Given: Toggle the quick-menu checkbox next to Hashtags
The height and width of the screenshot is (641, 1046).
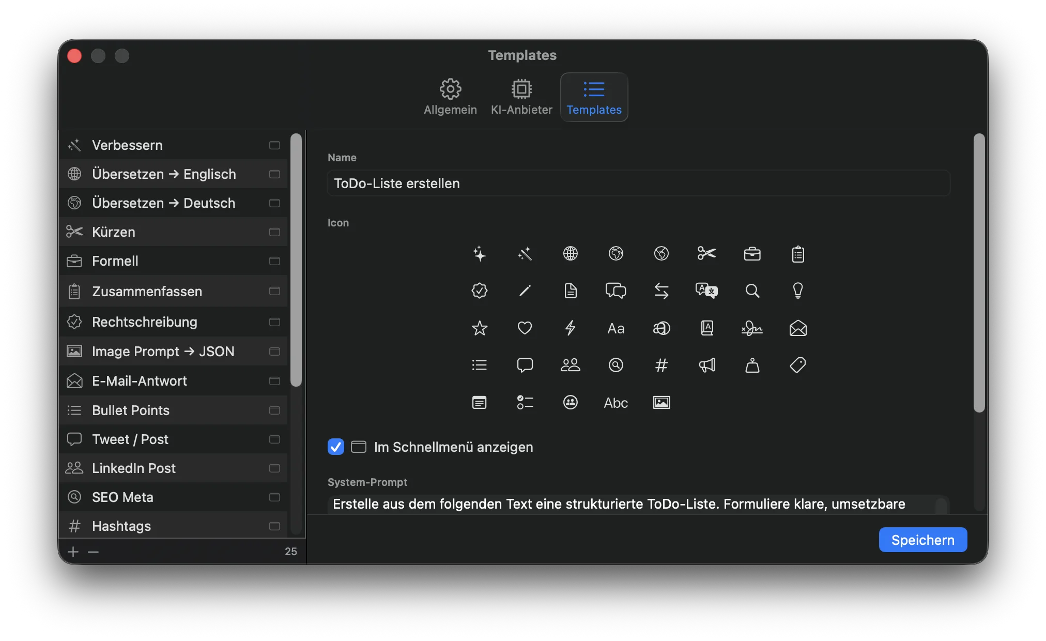Looking at the screenshot, I should [274, 526].
